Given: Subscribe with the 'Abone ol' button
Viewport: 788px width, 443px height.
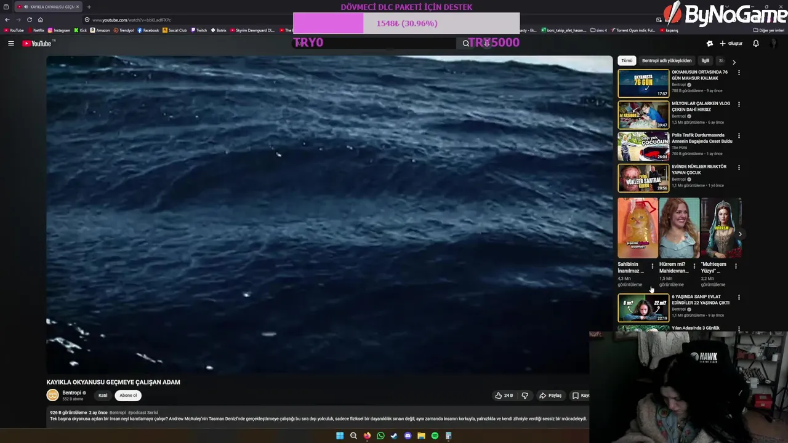Looking at the screenshot, I should [x=128, y=396].
